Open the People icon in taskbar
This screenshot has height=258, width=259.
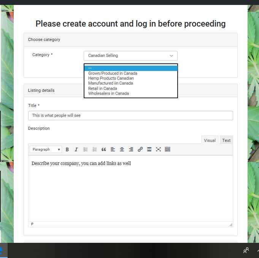246,250
